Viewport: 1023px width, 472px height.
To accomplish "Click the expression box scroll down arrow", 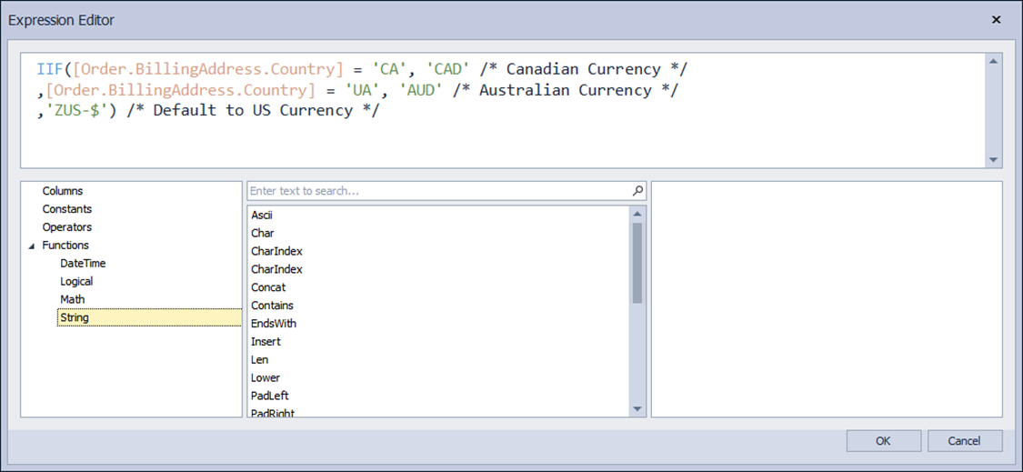I will point(994,160).
